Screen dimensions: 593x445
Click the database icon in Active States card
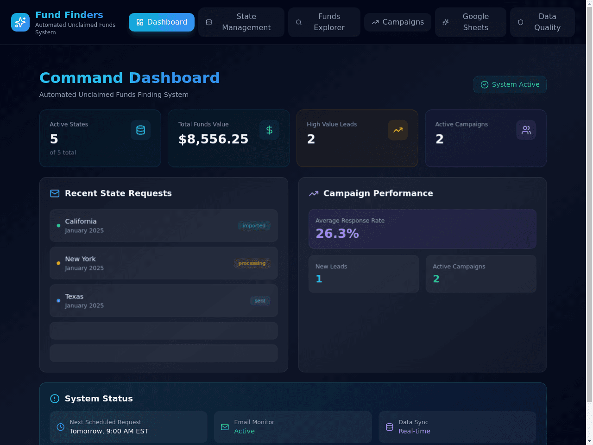coord(140,130)
